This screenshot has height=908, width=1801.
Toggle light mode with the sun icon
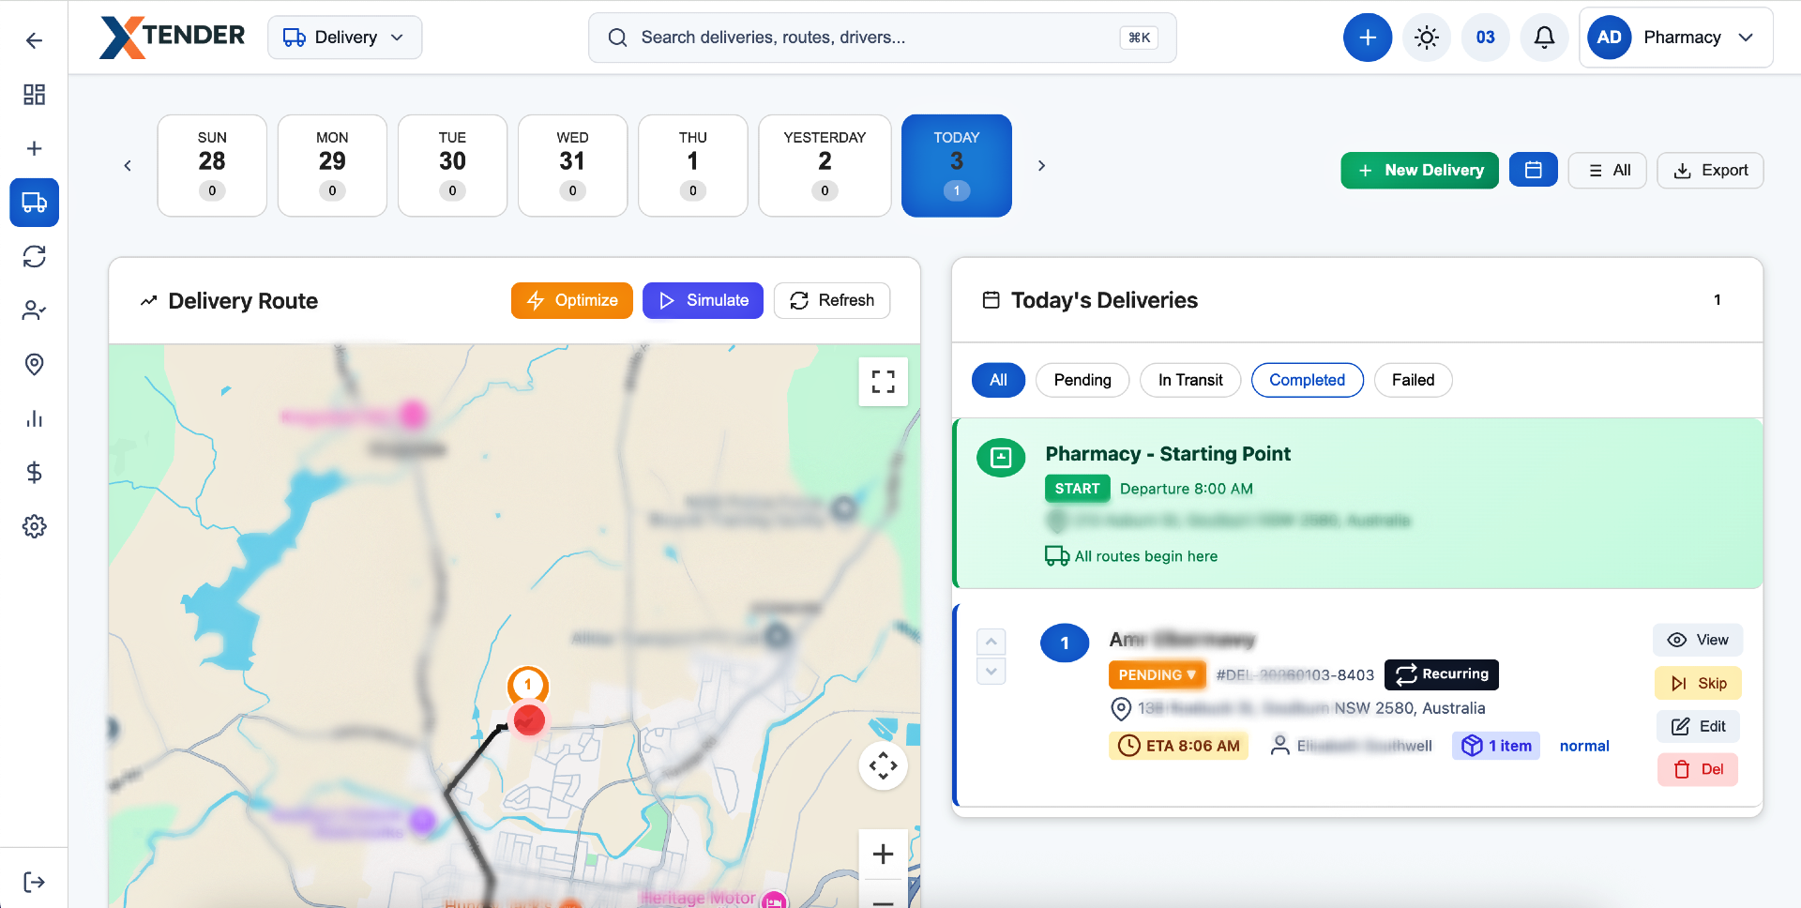point(1427,38)
